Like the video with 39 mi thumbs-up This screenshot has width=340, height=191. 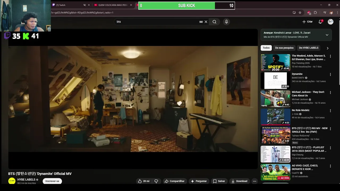tap(143, 181)
